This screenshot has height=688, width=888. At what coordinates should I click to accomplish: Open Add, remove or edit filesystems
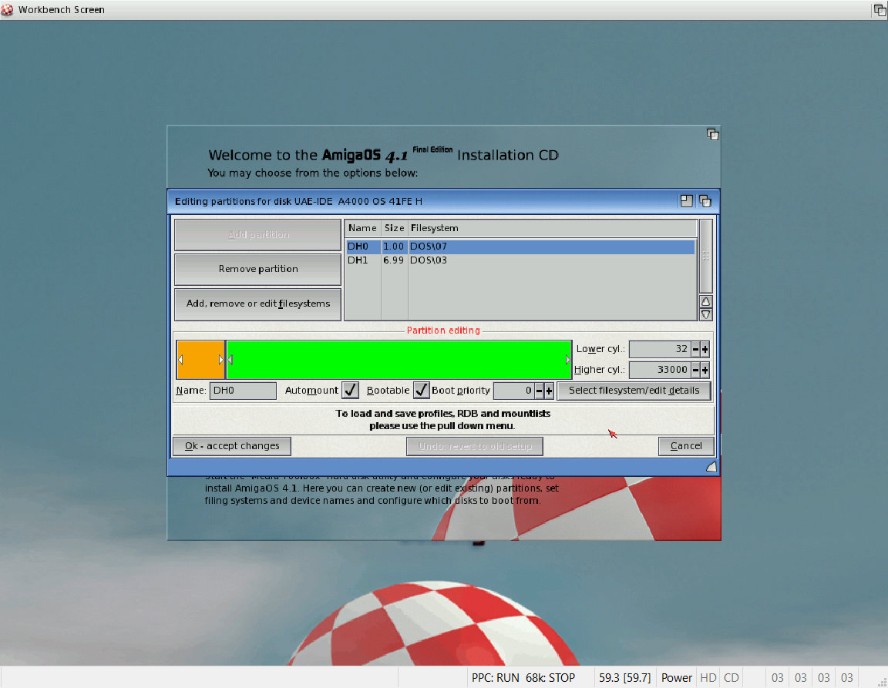(257, 304)
